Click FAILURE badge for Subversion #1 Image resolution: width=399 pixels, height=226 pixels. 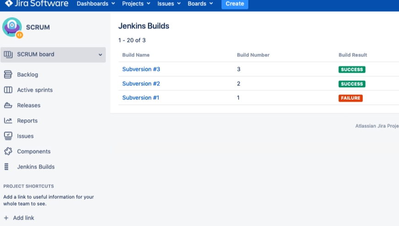[x=350, y=98]
